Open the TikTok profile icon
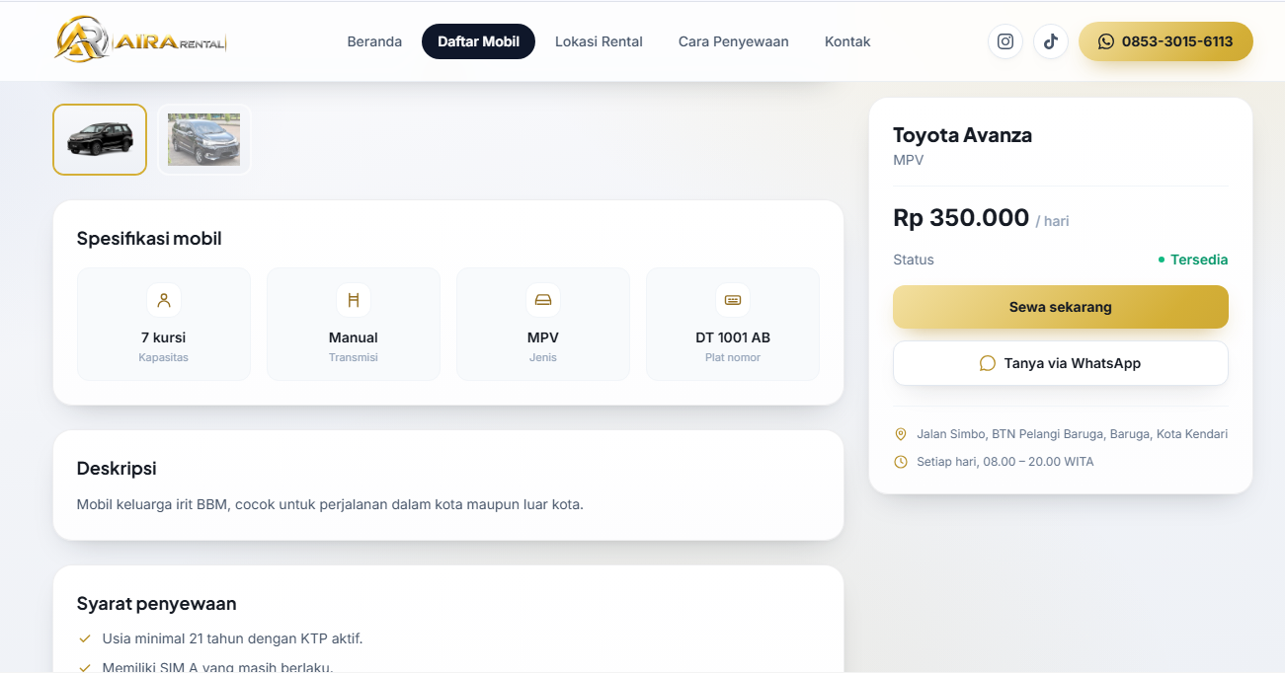This screenshot has width=1285, height=673. tap(1051, 41)
